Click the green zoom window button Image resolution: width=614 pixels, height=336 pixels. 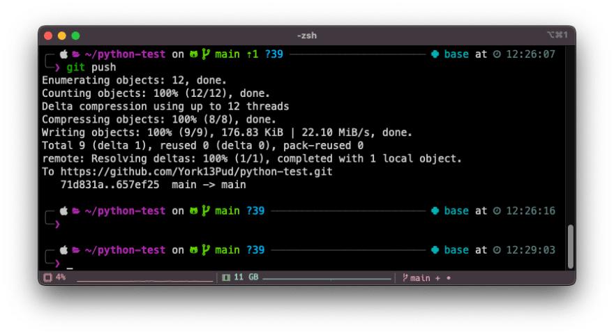[x=75, y=36]
